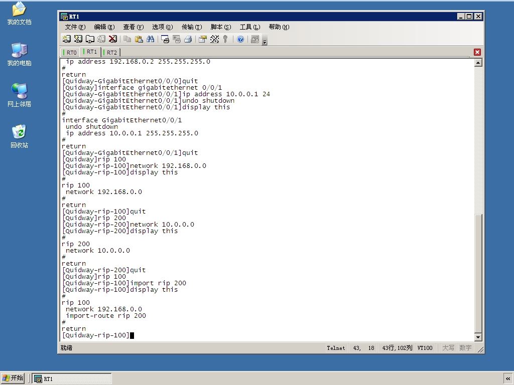The image size is (514, 385).
Task: Open Session Options icon
Action: coord(203,39)
